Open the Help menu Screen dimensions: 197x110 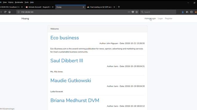[x=32, y=2]
